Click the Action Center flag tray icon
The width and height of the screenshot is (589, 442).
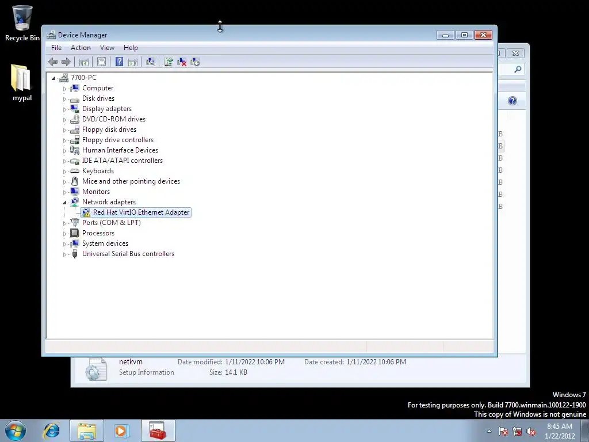pyautogui.click(x=503, y=431)
